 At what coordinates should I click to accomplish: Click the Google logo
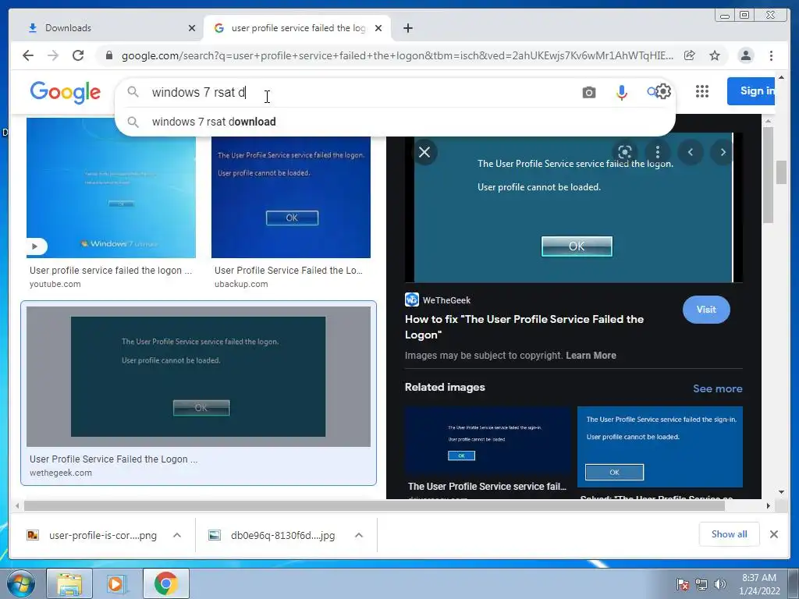(x=66, y=92)
